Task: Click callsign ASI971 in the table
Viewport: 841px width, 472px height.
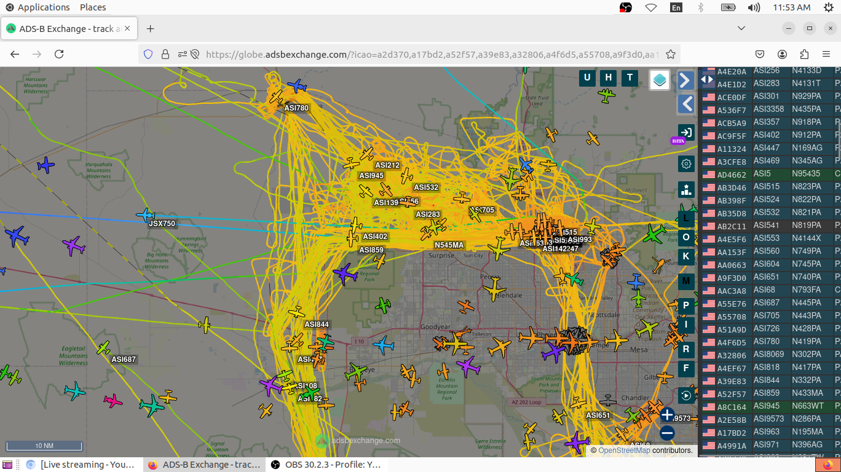Action: (766, 445)
